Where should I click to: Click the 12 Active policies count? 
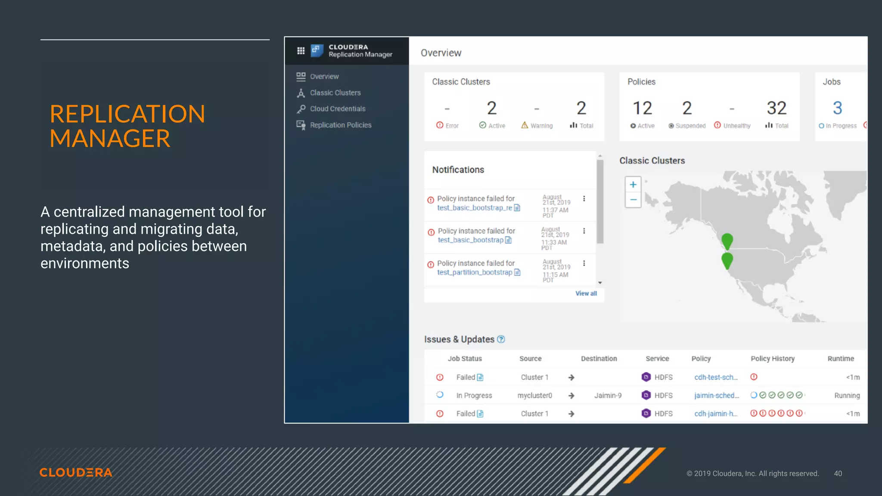point(642,108)
